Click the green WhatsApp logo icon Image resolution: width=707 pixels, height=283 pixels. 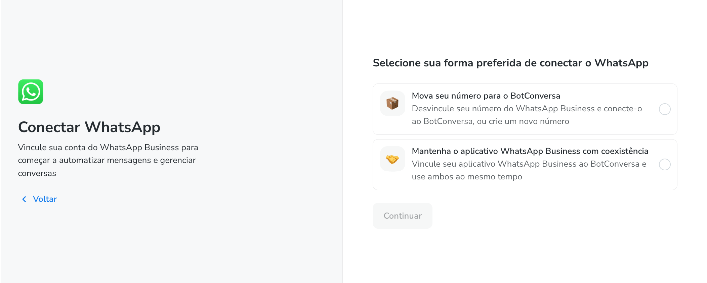click(31, 92)
